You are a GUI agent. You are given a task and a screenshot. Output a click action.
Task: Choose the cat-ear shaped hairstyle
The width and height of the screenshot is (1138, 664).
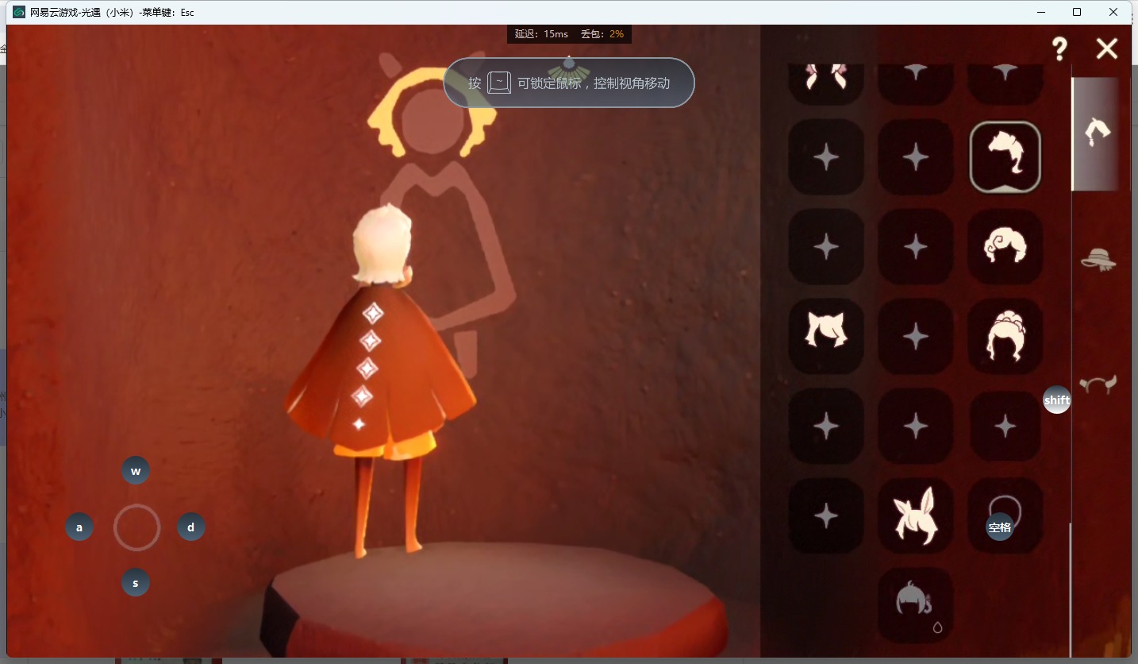coord(826,336)
